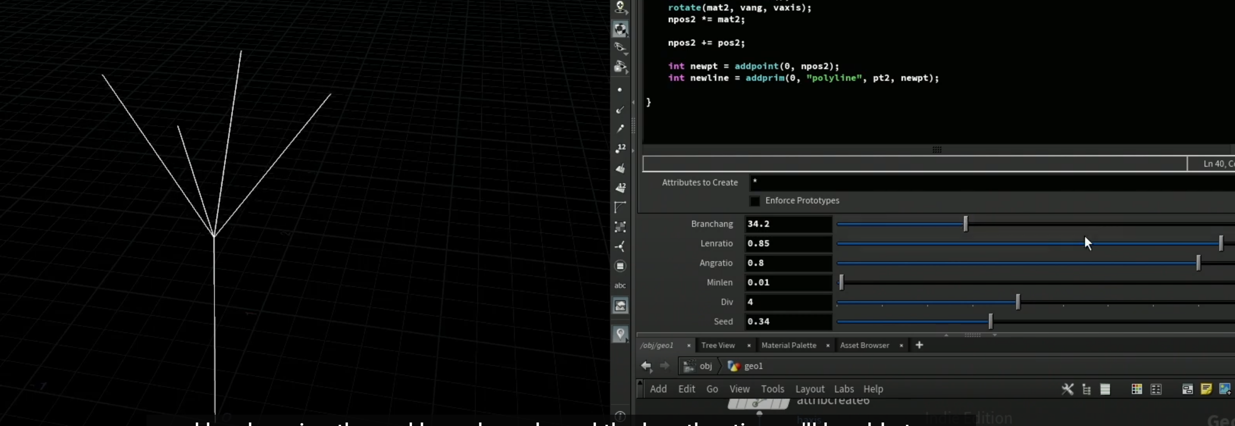Click the Branchang slider handle

(966, 224)
